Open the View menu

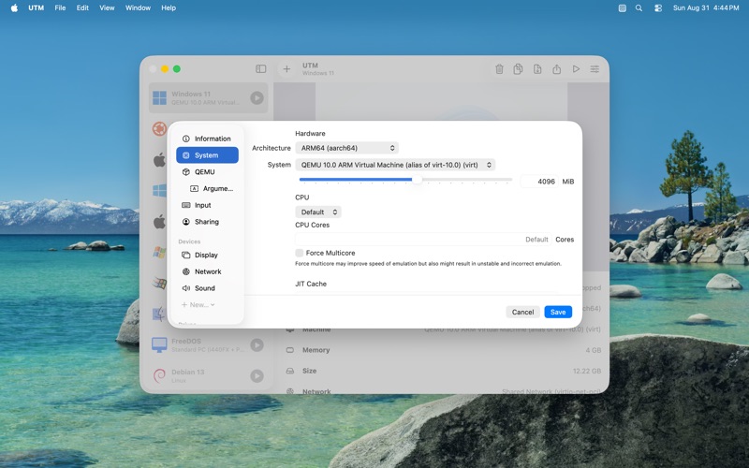pos(107,7)
